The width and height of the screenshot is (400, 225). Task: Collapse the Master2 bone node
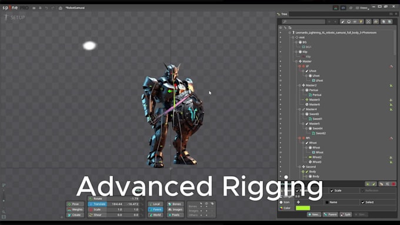(299, 85)
